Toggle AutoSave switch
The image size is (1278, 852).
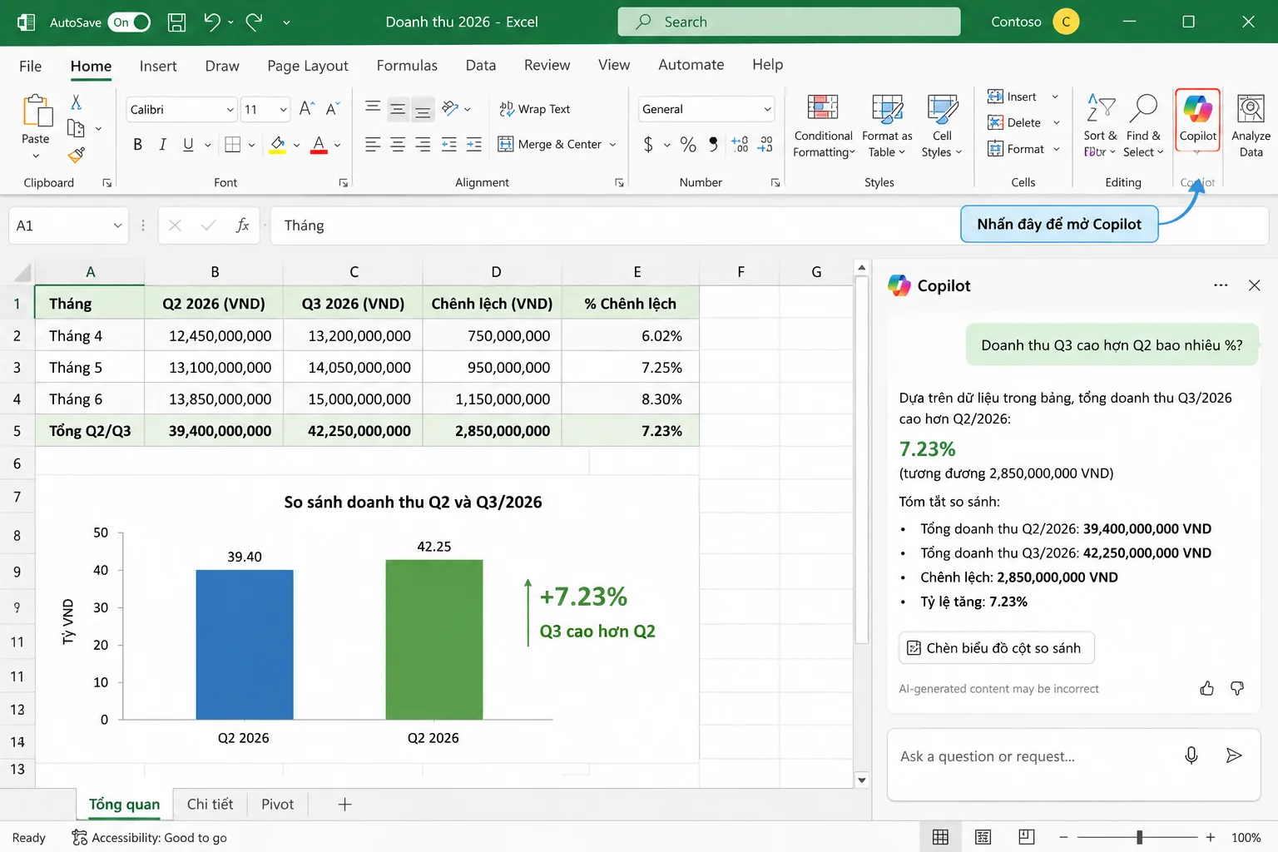click(131, 22)
